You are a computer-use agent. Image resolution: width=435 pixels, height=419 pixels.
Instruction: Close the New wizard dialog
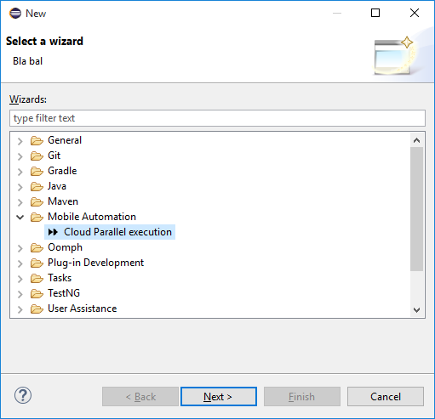point(415,13)
